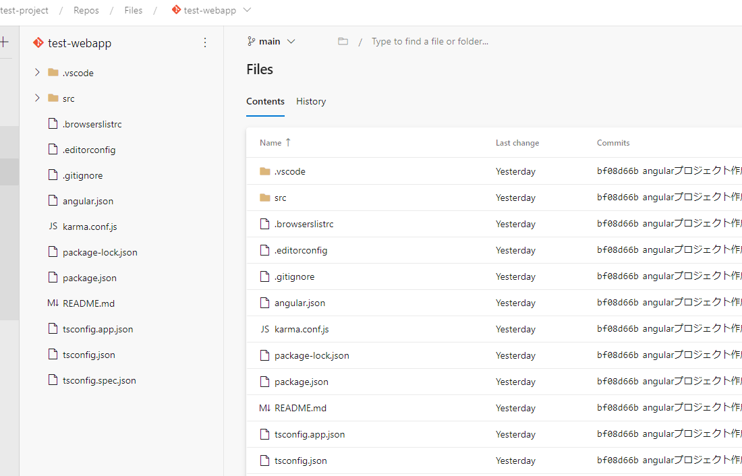
Task: Click the repo icon next to test-webapp heading
Action: 38,43
